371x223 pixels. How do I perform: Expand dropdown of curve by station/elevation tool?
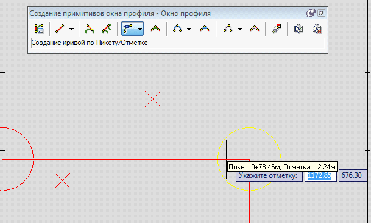(140, 29)
